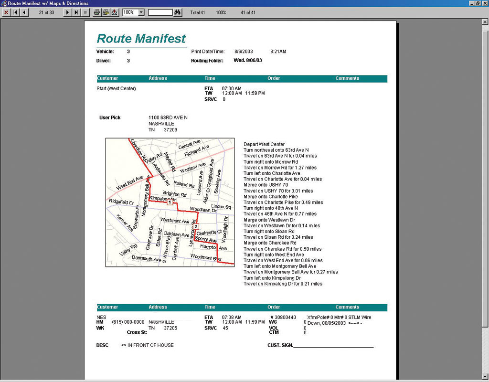
Task: Click stop marker 1 on the map
Action: [170, 202]
